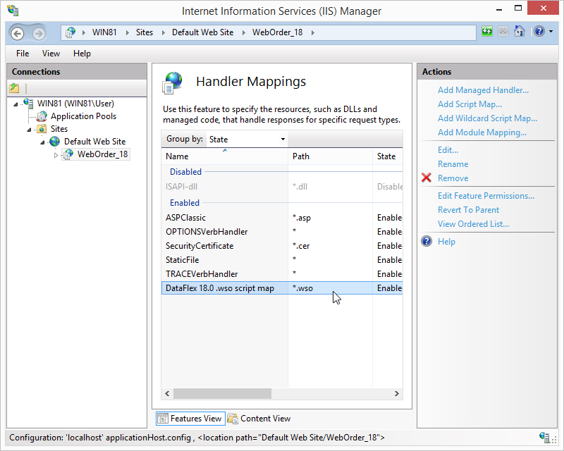Click the Application Pools icon
Screen dimensions: 564x451
[x=42, y=116]
